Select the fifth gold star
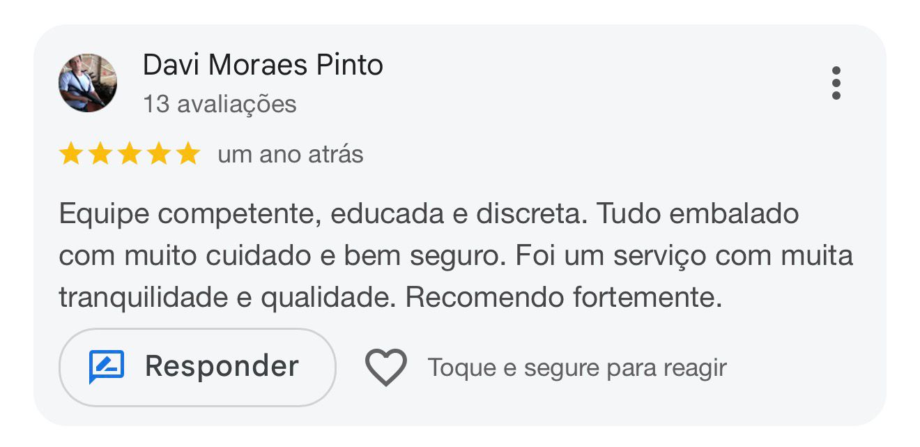Image resolution: width=920 pixels, height=447 pixels. pos(187,153)
